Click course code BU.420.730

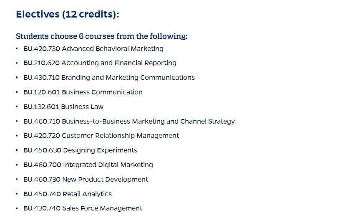[x=42, y=49]
